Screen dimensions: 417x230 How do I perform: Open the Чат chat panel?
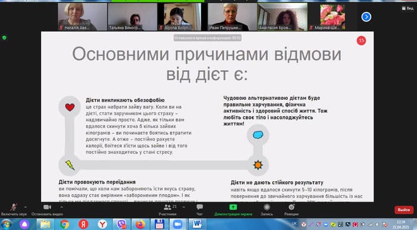tap(200, 210)
